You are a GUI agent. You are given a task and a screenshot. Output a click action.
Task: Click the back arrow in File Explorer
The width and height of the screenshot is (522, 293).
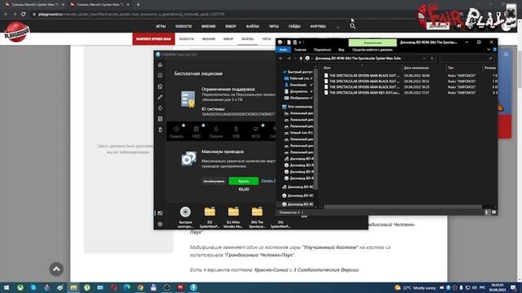(281, 59)
